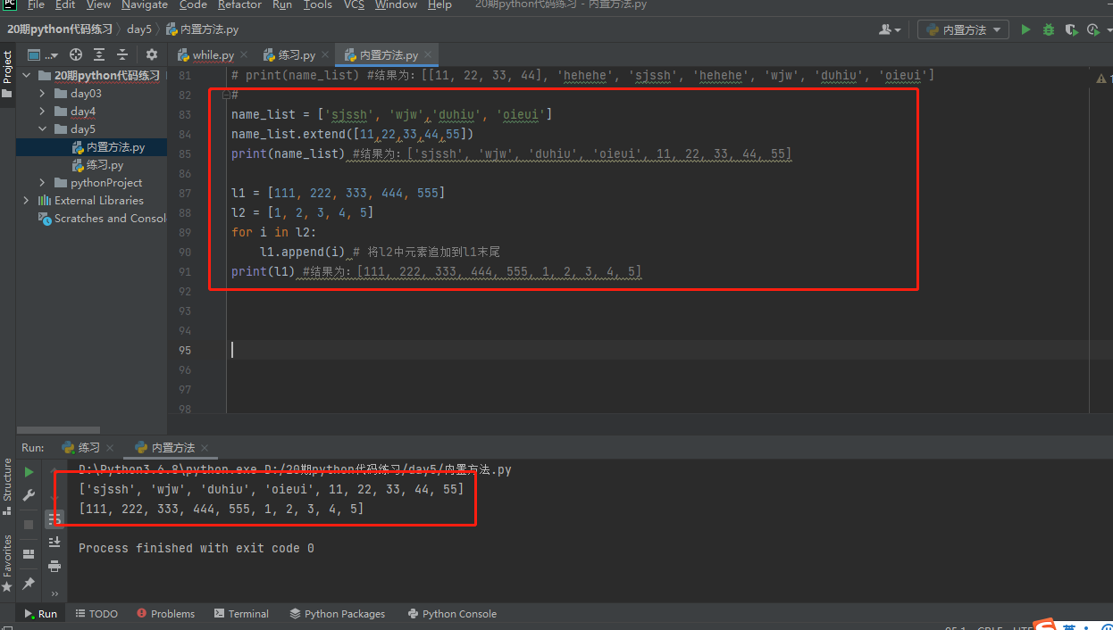Pin the Run tab
Image resolution: width=1113 pixels, height=630 pixels.
pyautogui.click(x=29, y=583)
